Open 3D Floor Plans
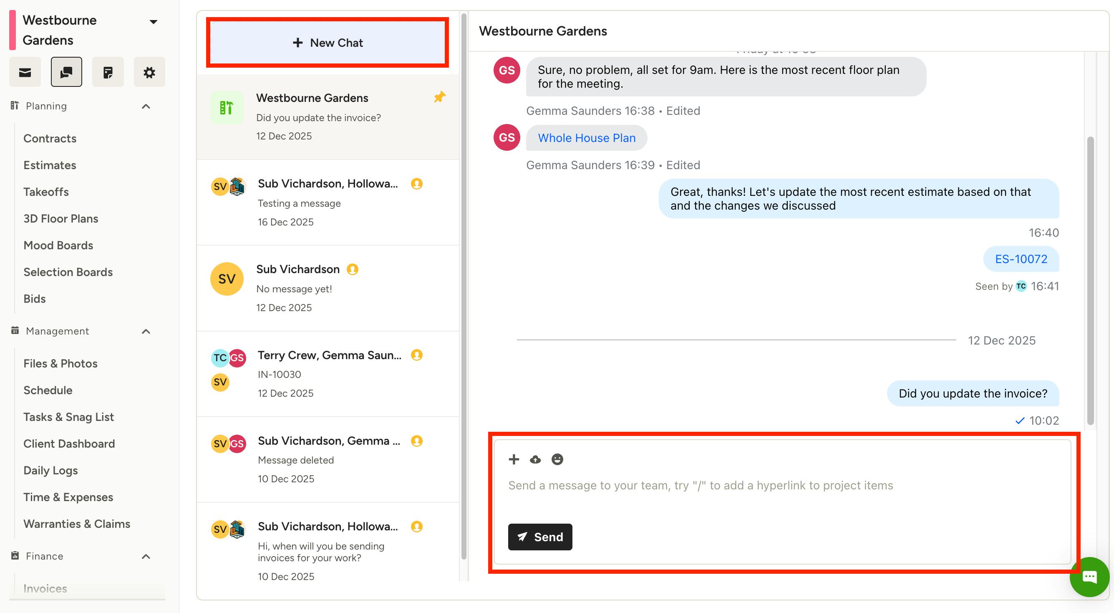This screenshot has width=1114, height=613. tap(60, 219)
